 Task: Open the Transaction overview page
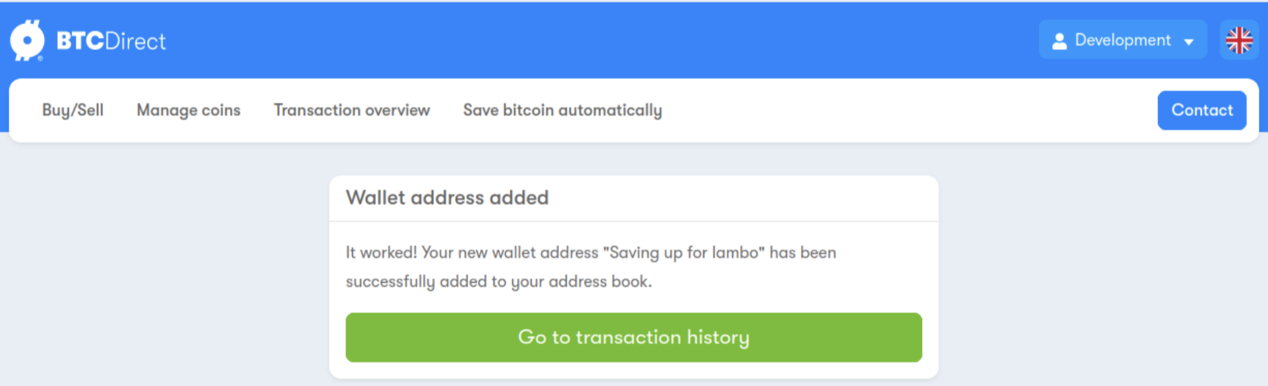[351, 110]
